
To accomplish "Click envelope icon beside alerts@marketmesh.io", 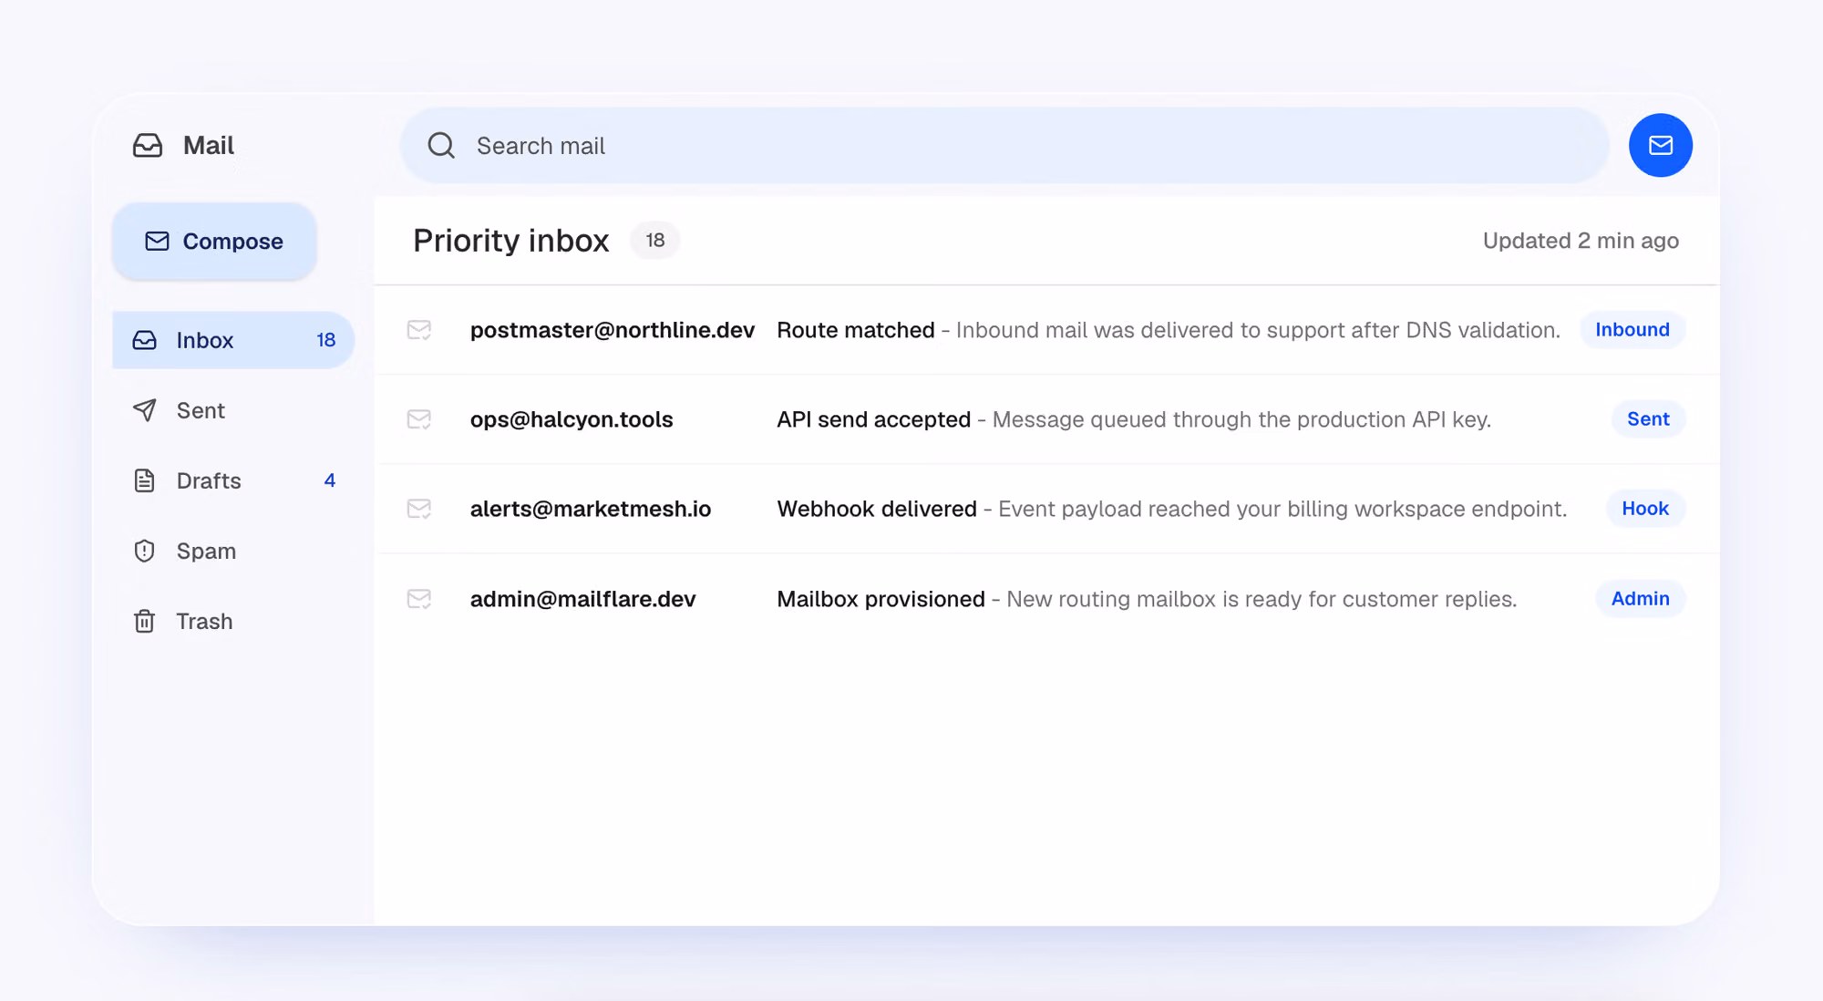I will click(419, 509).
